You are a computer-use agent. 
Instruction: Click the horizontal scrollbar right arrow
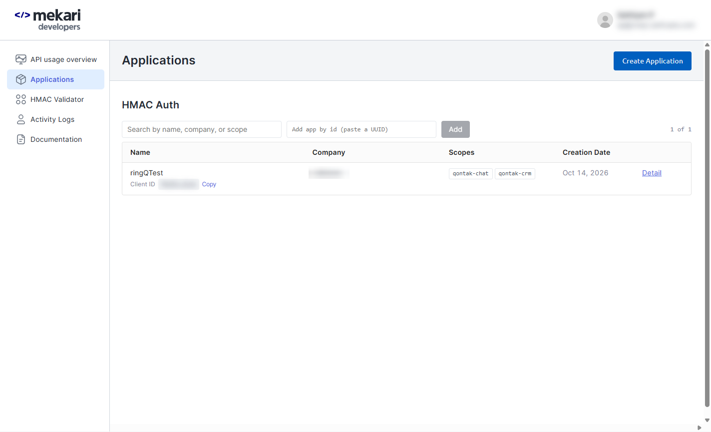[699, 428]
